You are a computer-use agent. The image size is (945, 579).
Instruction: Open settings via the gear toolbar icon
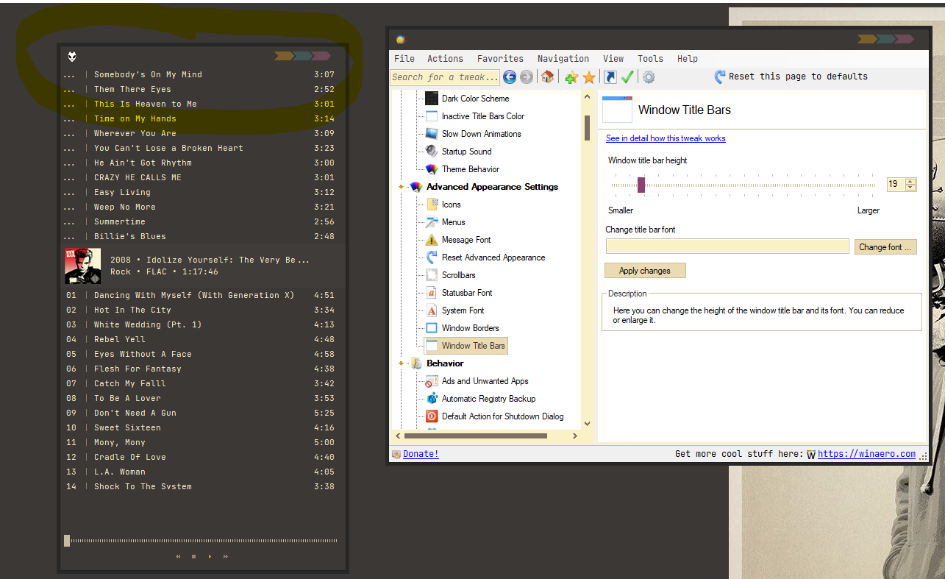[x=649, y=77]
